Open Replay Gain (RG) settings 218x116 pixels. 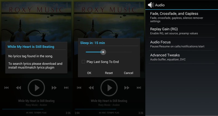point(181,31)
